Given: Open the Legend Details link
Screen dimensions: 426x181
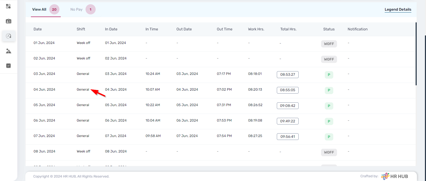Looking at the screenshot, I should [x=398, y=10].
